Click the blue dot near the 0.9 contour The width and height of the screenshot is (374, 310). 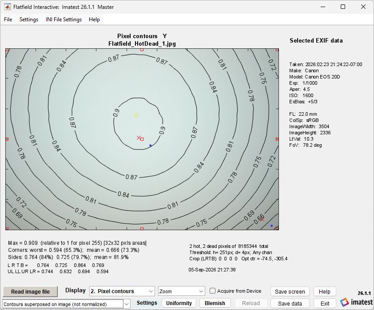click(x=150, y=145)
